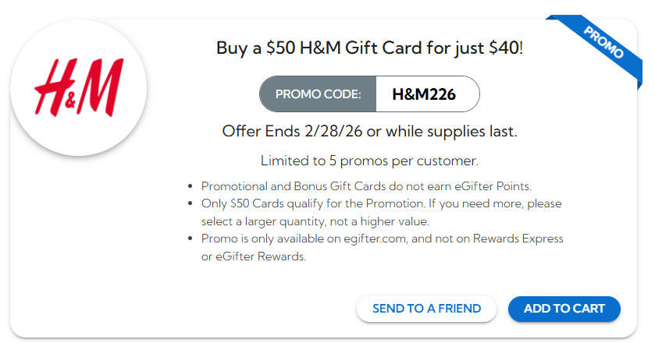The width and height of the screenshot is (655, 343).
Task: Click the SEND TO A FRIEND button
Action: 426,309
